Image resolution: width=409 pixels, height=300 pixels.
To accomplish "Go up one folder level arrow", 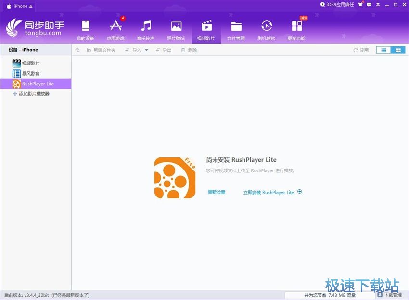I will (x=77, y=50).
